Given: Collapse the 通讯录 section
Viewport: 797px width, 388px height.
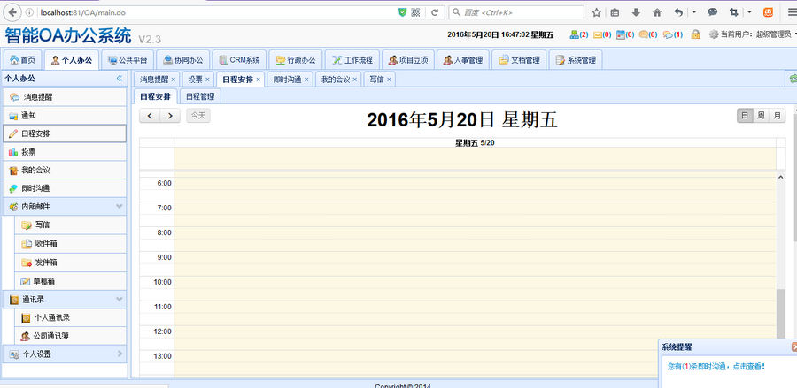Looking at the screenshot, I should click(x=120, y=300).
